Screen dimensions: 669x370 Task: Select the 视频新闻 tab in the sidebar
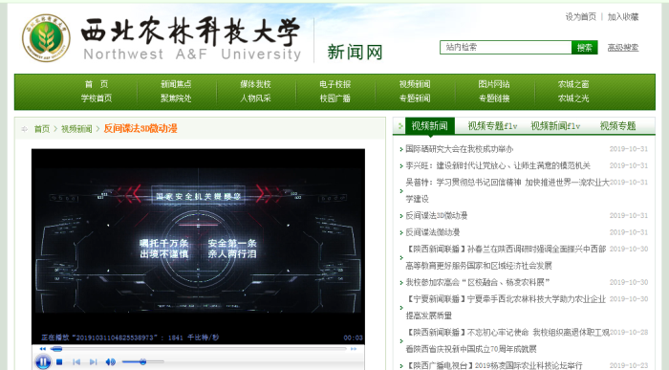pyautogui.click(x=430, y=126)
